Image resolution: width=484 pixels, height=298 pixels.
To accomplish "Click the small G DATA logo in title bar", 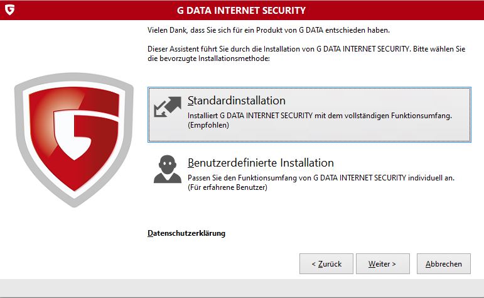I will (x=9, y=10).
